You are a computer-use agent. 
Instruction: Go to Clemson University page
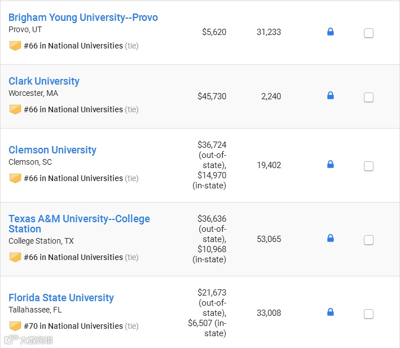tap(52, 150)
